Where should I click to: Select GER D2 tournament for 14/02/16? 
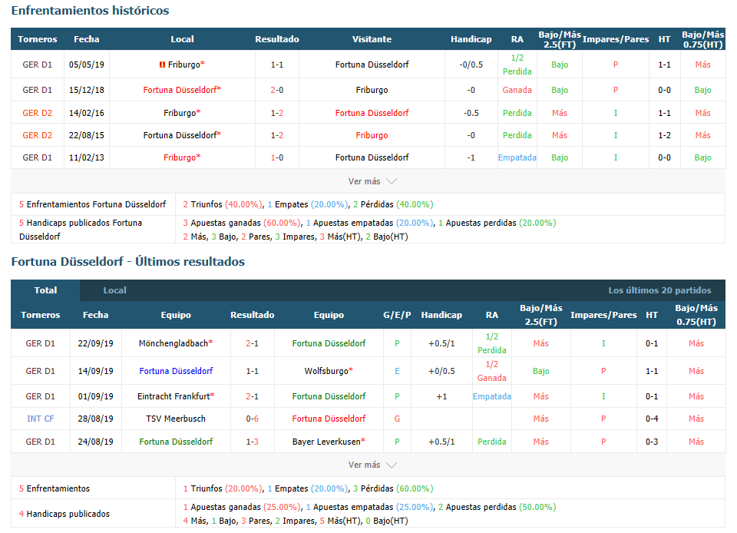point(37,113)
